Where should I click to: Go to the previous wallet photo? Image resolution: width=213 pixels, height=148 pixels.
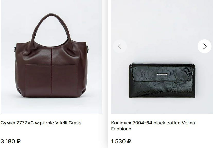coord(120,46)
